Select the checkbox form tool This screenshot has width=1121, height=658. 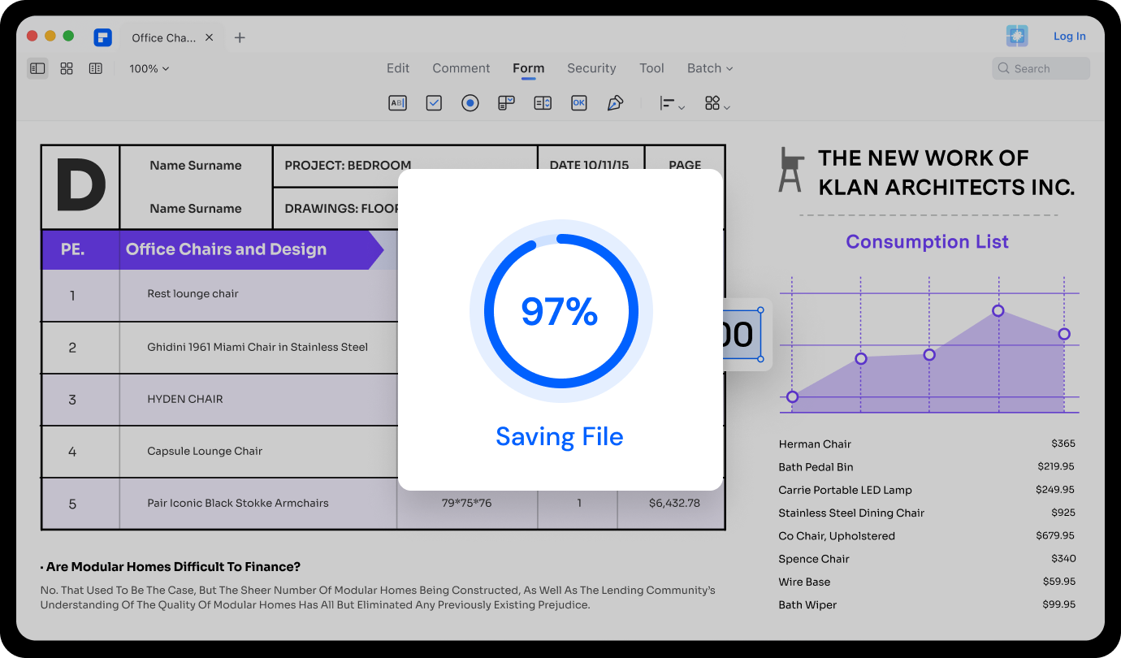(x=434, y=103)
